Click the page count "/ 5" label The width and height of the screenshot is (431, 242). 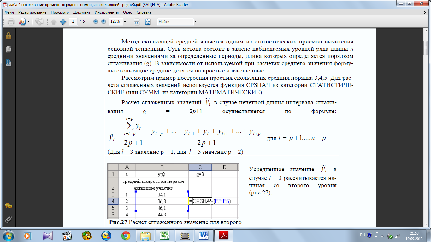(82, 22)
